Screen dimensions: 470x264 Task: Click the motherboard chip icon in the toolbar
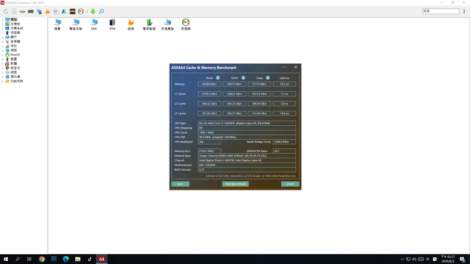click(x=22, y=11)
